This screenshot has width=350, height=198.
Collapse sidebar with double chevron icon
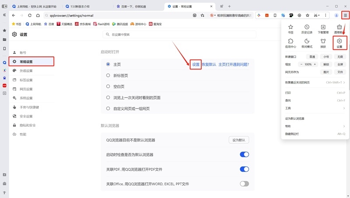[x=4, y=15]
